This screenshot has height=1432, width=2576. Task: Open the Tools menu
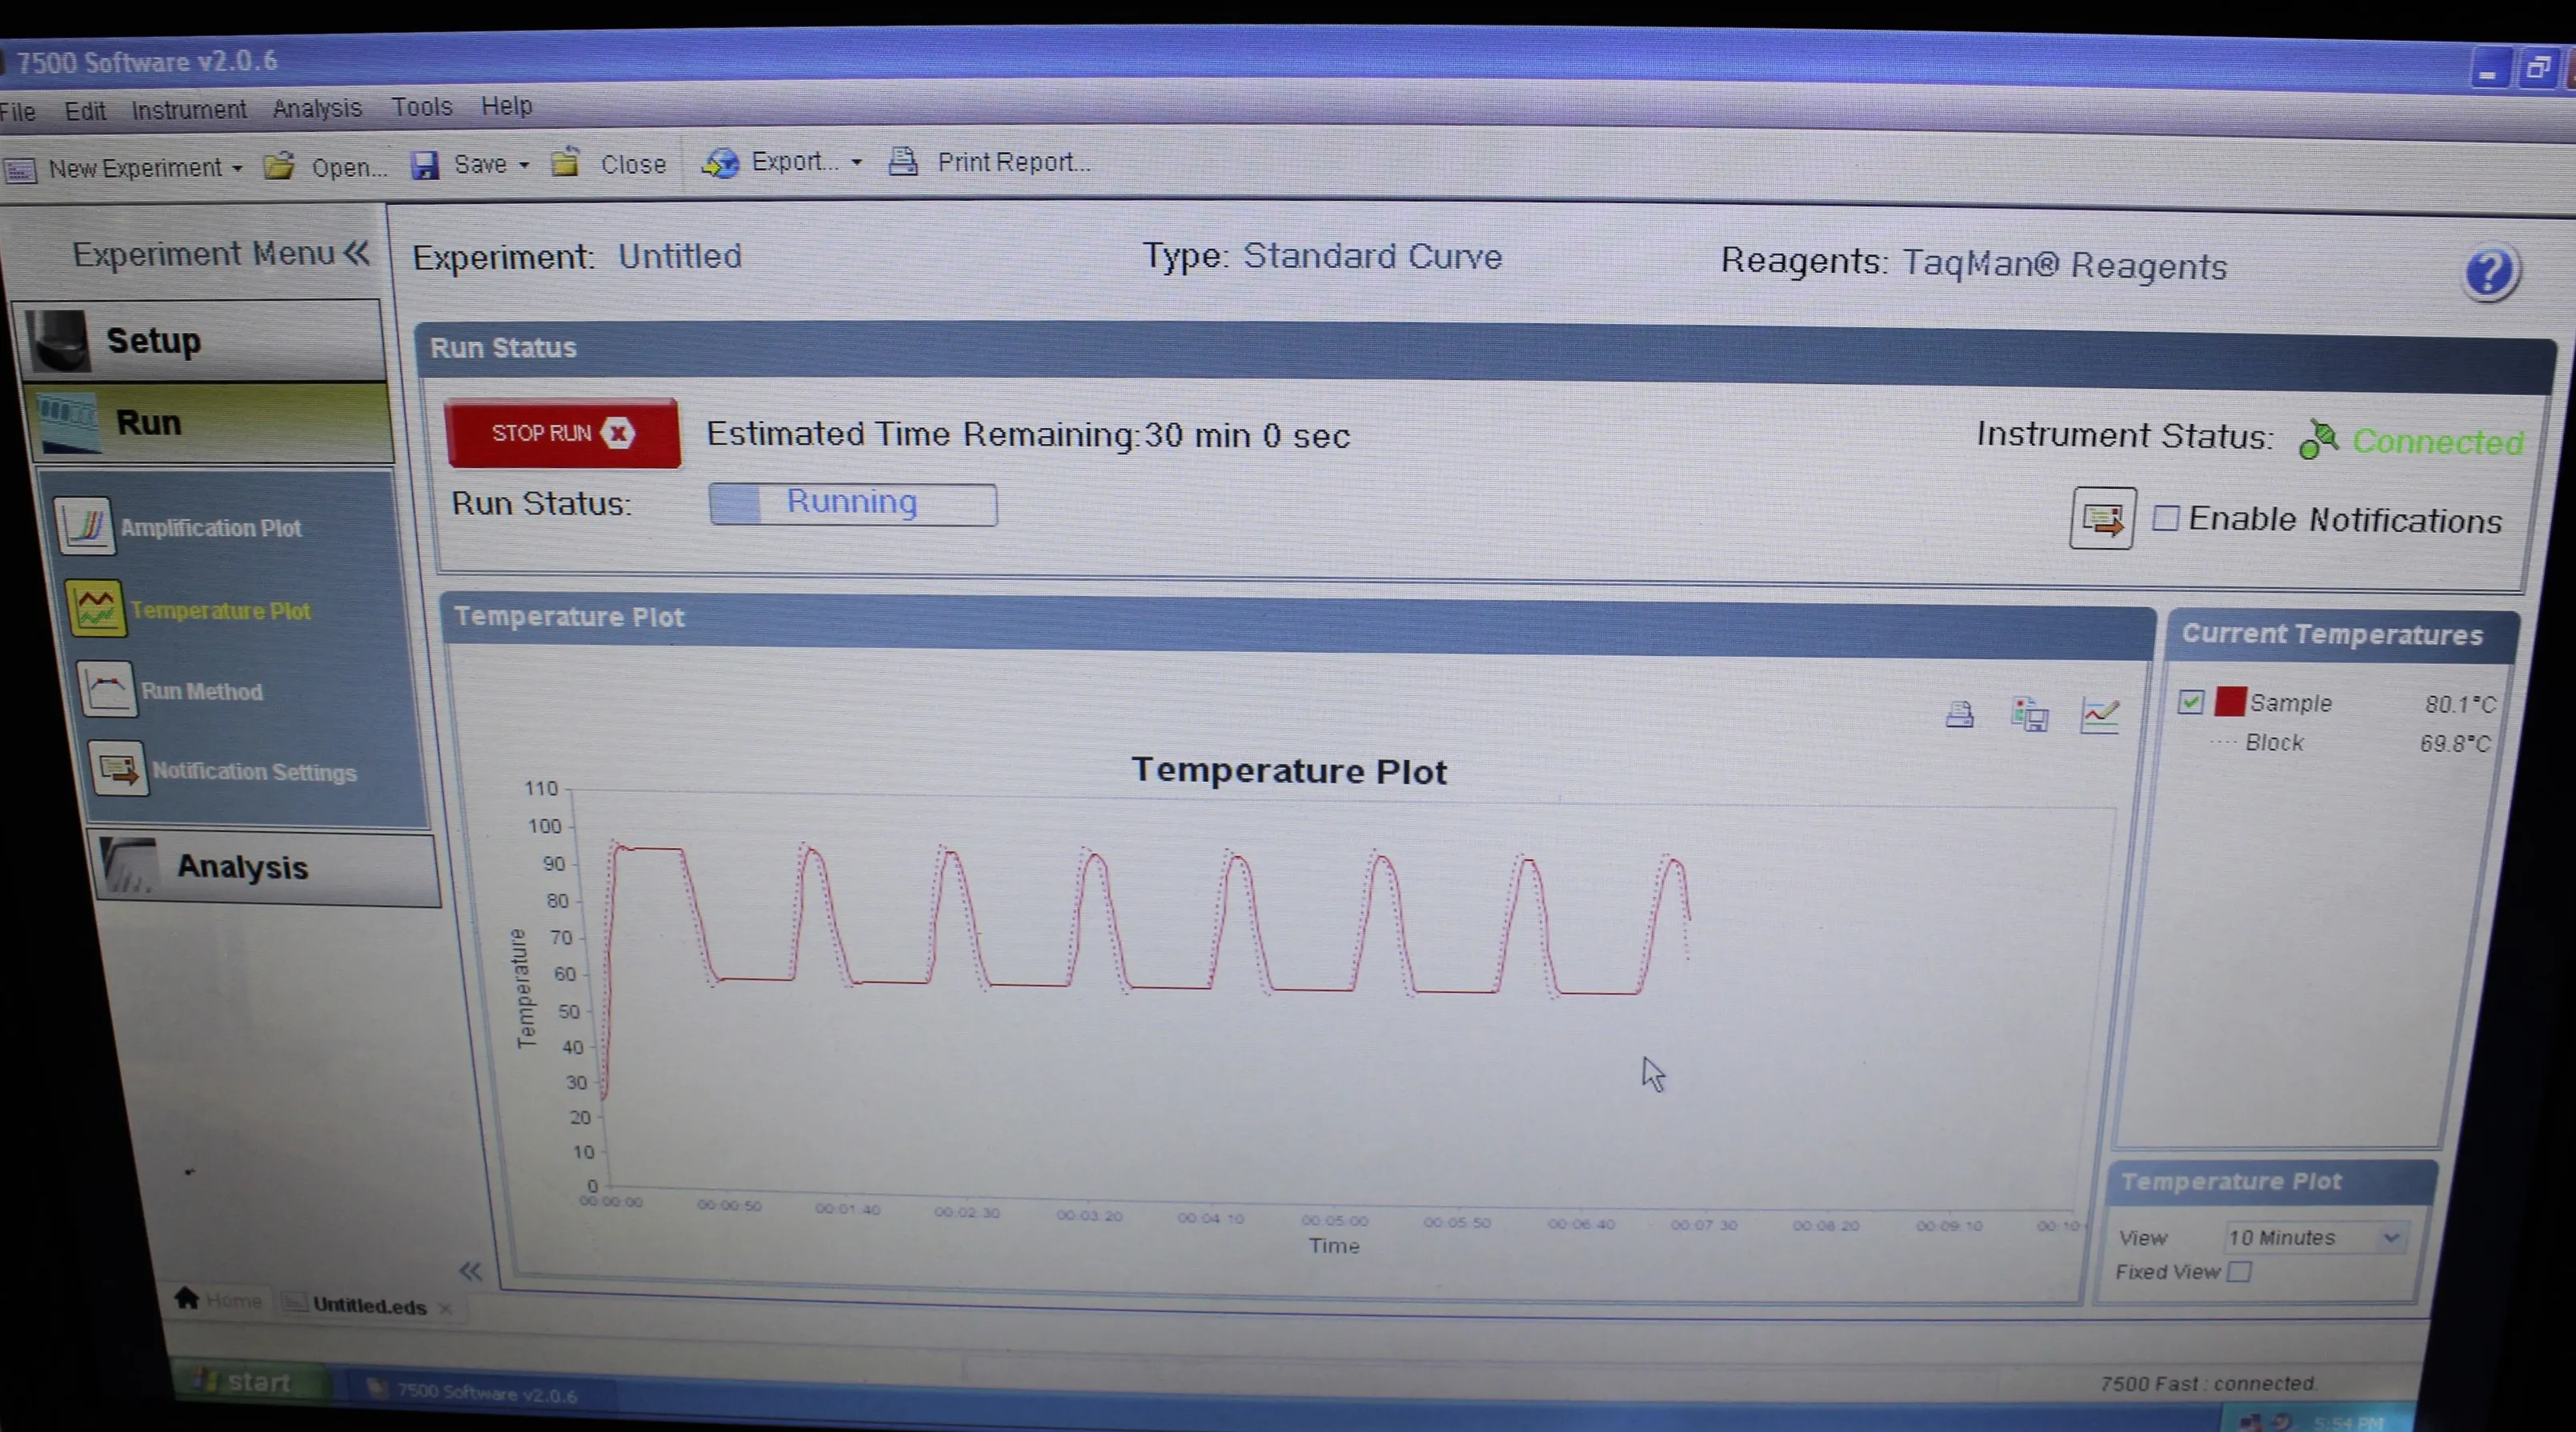click(421, 106)
